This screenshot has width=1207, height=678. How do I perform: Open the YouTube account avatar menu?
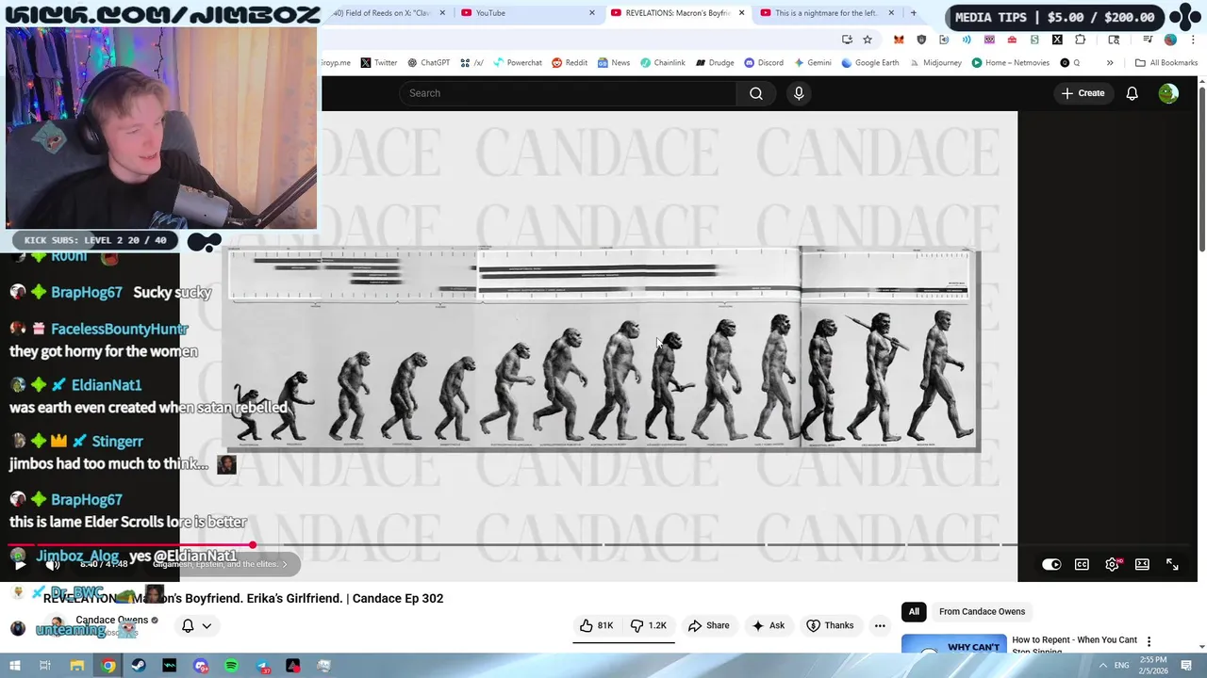[x=1168, y=93]
